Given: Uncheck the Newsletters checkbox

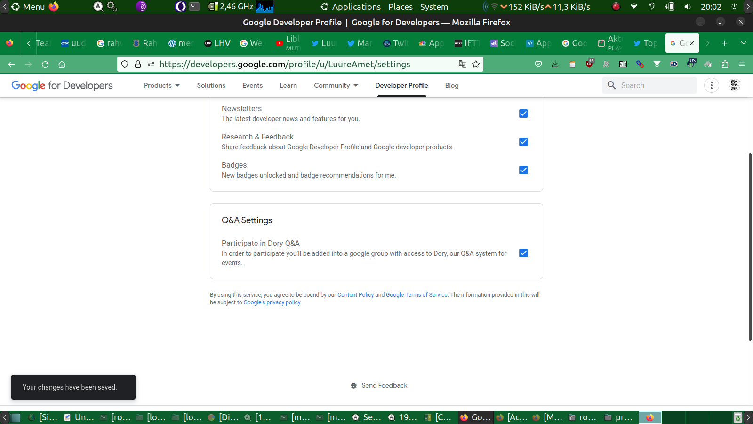Looking at the screenshot, I should tap(523, 114).
